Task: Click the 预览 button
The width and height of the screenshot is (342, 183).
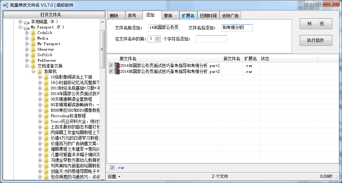Action: 315,24
